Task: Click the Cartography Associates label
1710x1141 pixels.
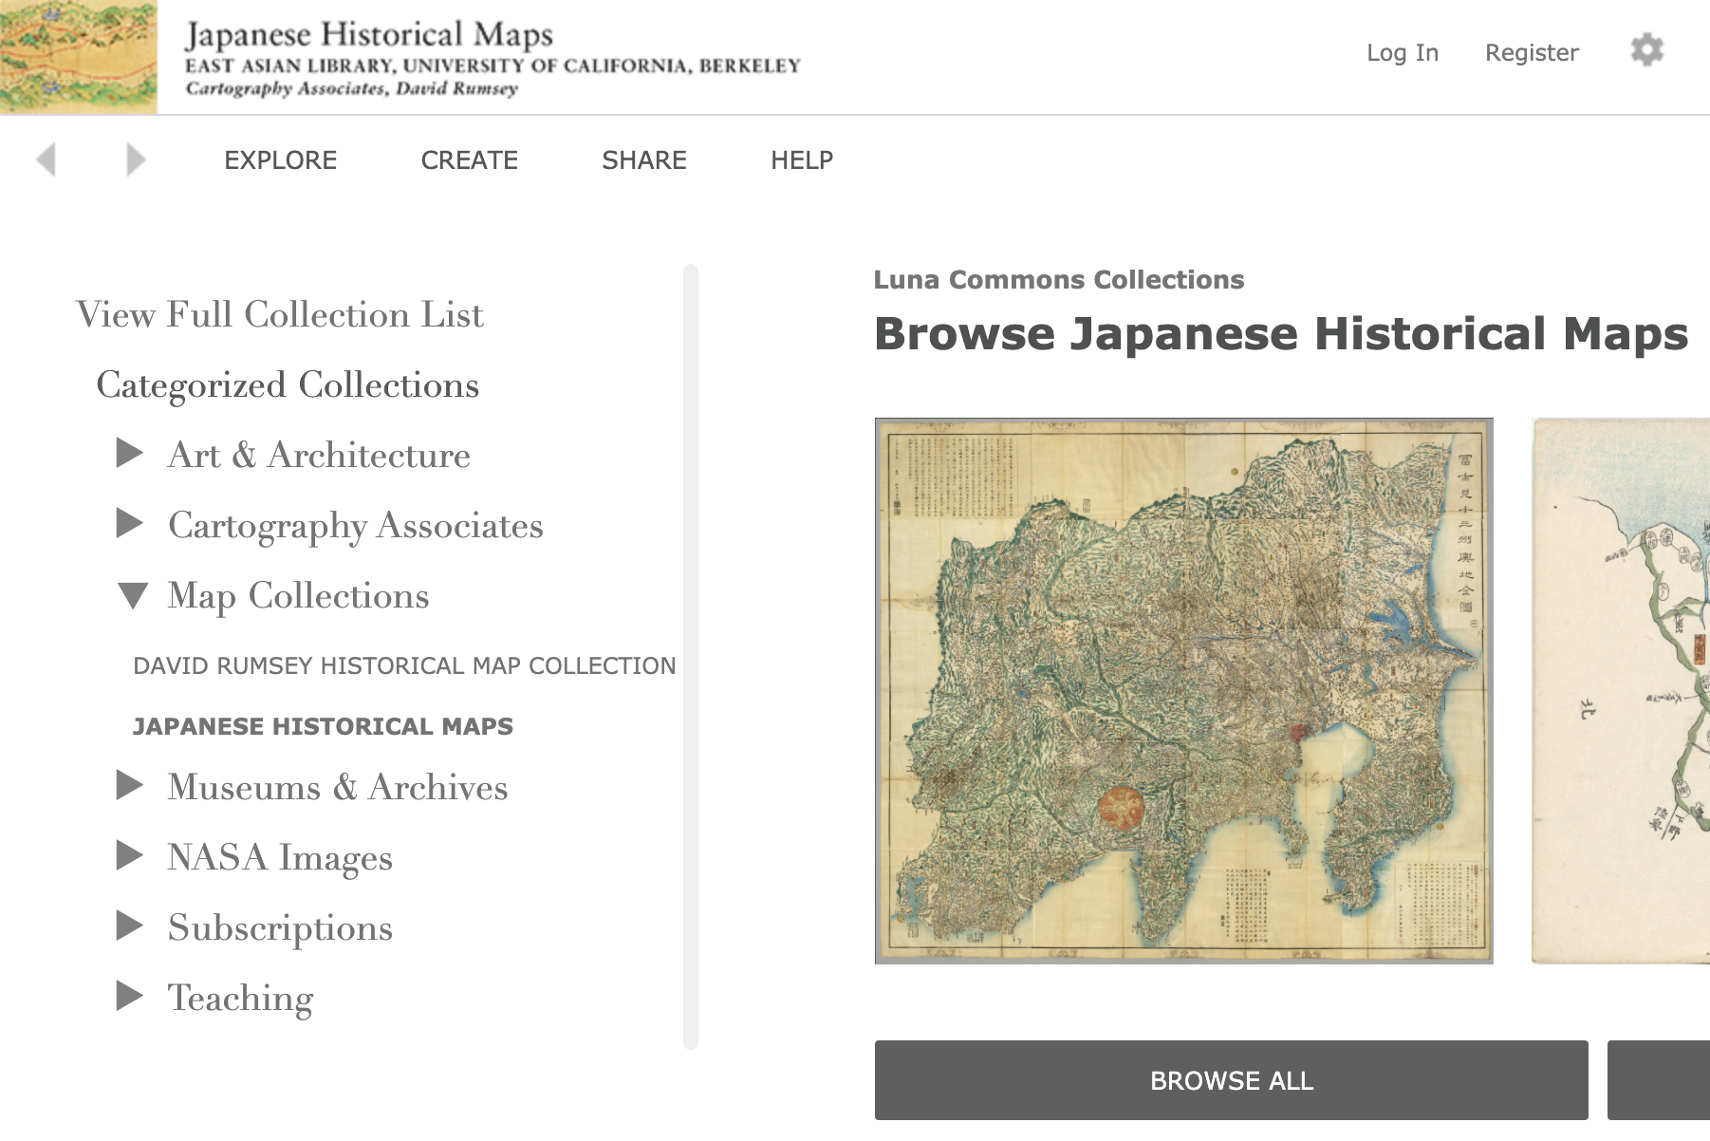Action: coord(356,526)
